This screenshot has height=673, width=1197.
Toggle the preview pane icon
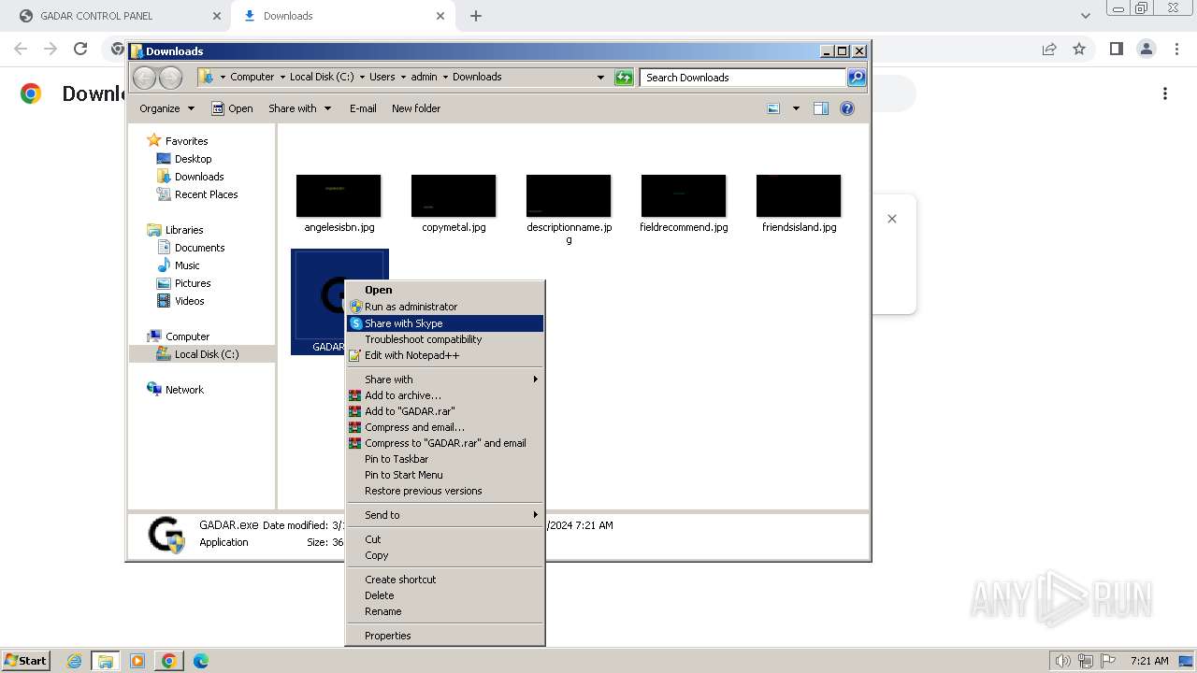pos(821,108)
